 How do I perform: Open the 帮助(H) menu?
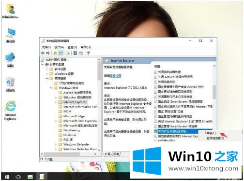pos(86,47)
